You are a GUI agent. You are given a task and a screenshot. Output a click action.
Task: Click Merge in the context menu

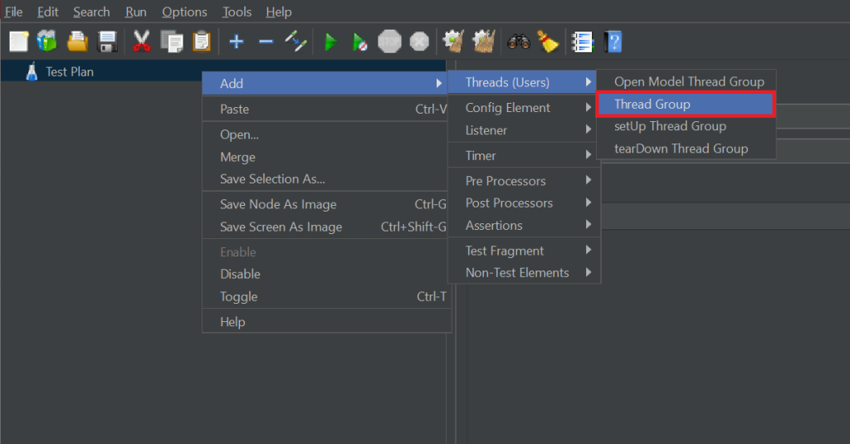point(325,157)
